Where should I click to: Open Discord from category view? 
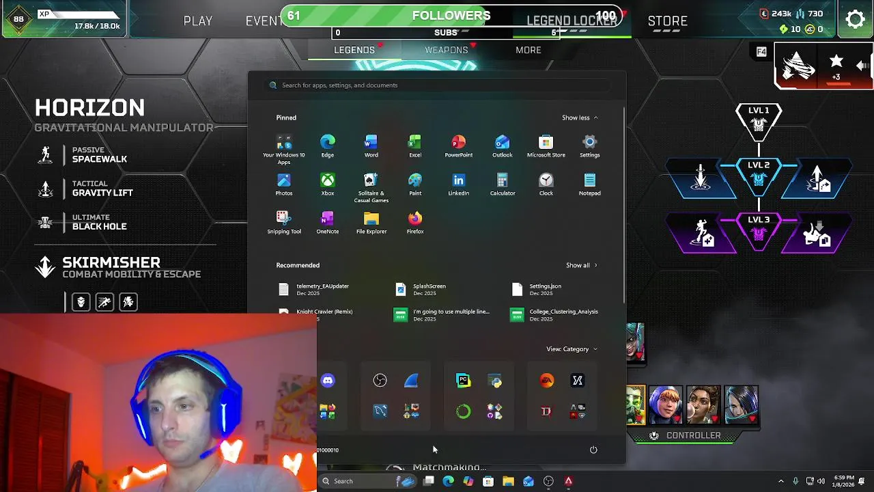click(328, 381)
